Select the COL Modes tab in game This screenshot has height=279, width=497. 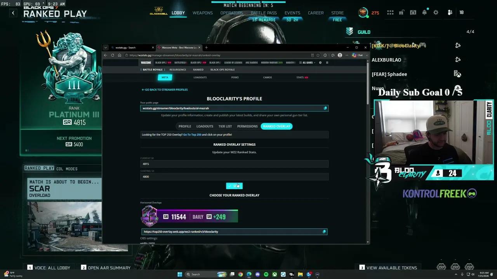pyautogui.click(x=67, y=169)
